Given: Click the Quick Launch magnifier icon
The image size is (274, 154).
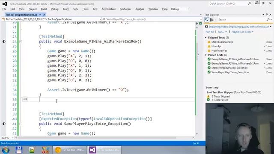Looking at the screenshot, I should point(249,3).
